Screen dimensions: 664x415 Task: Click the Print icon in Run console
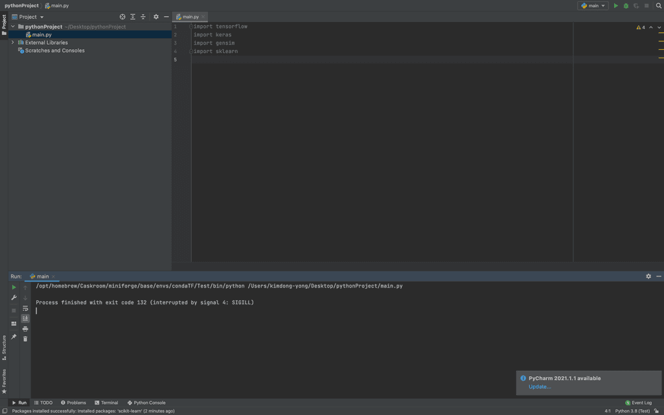click(x=25, y=329)
